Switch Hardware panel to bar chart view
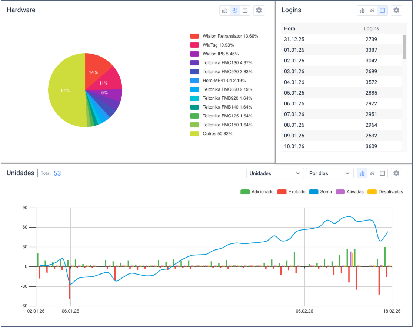This screenshot has width=413, height=327. click(x=225, y=10)
